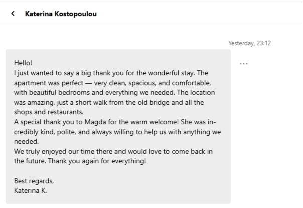This screenshot has height=208, width=303.
Task: Click the line 'We truly enjoyed our time'
Action: 113,151
